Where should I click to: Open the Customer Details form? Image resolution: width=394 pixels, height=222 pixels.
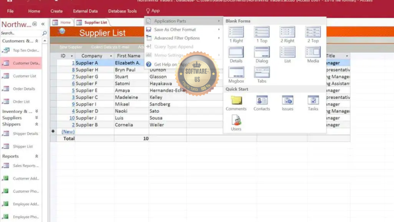[x=21, y=63]
